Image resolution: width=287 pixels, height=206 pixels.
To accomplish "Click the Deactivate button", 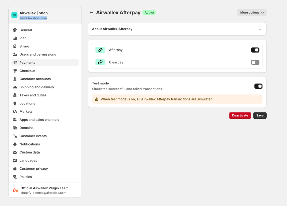I will coord(240,115).
